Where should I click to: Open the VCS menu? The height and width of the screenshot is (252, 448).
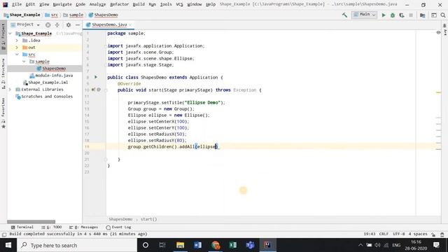(179, 4)
